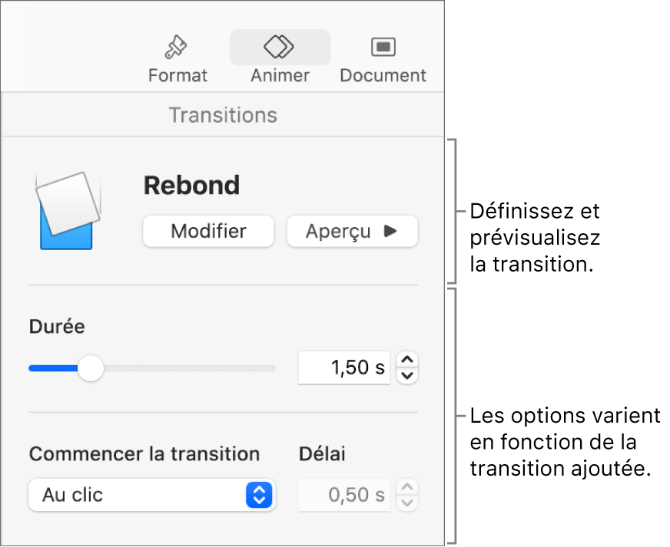Select the Format paintbrush icon

pos(177,46)
